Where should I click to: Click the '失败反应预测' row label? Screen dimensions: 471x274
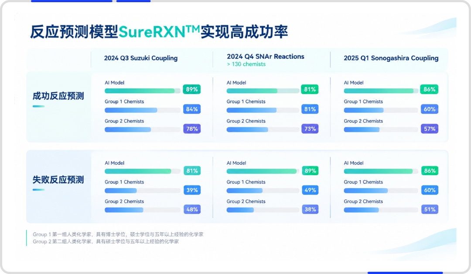(x=58, y=180)
